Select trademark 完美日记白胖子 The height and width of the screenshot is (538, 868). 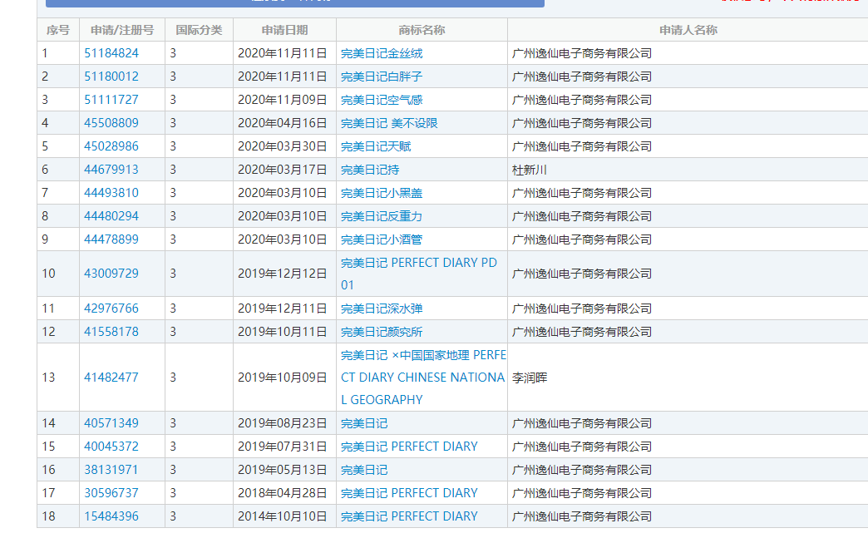(382, 77)
